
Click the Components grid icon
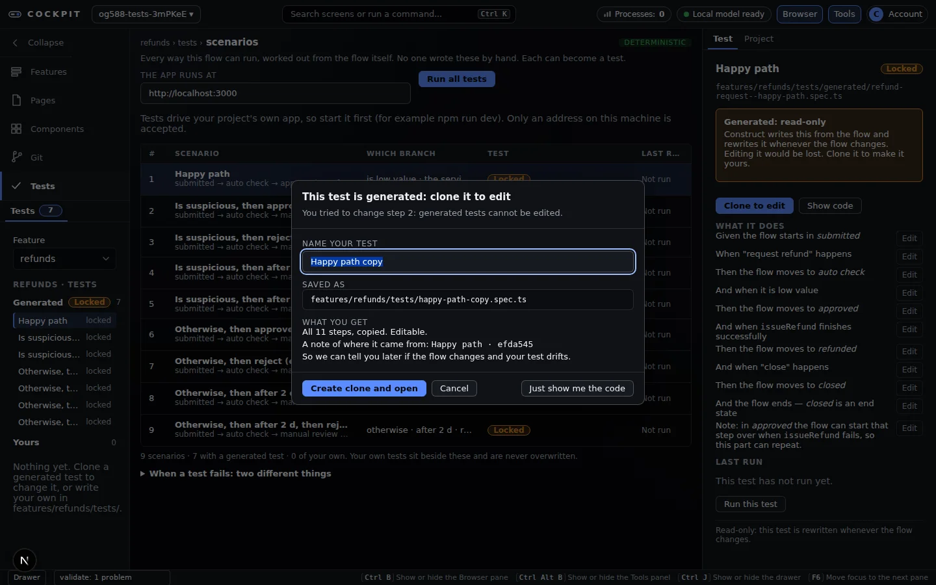16,129
